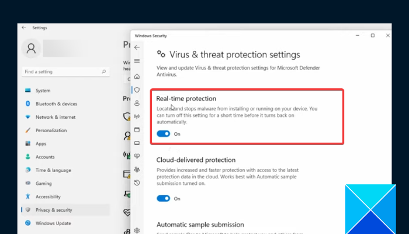Expand the Windows Security hamburger menu
This screenshot has width=409, height=234.
[137, 61]
